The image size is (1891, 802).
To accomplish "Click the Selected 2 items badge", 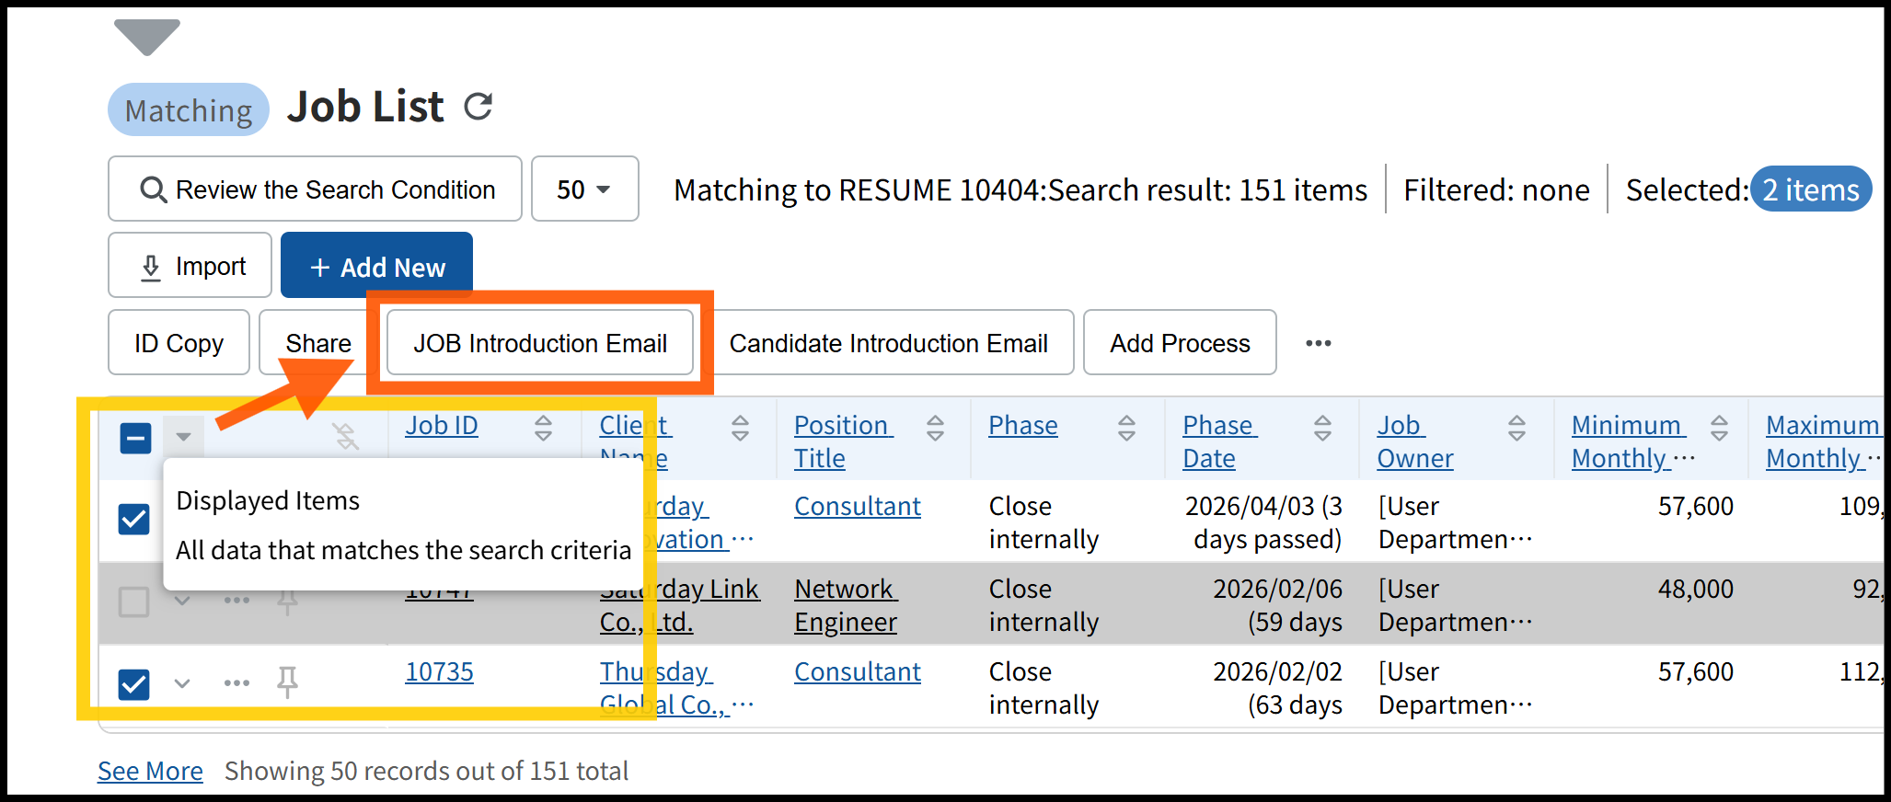I will [1810, 189].
